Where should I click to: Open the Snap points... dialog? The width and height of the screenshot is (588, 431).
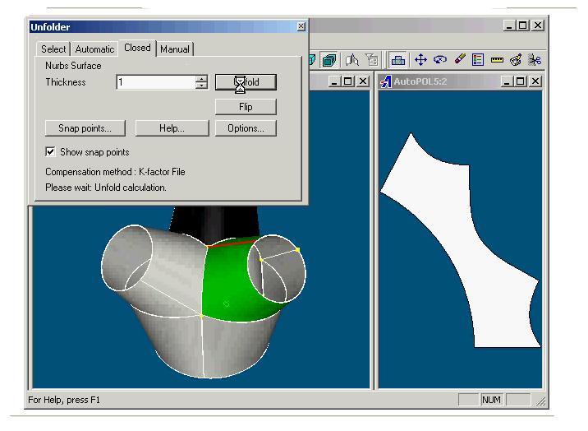click(x=85, y=128)
